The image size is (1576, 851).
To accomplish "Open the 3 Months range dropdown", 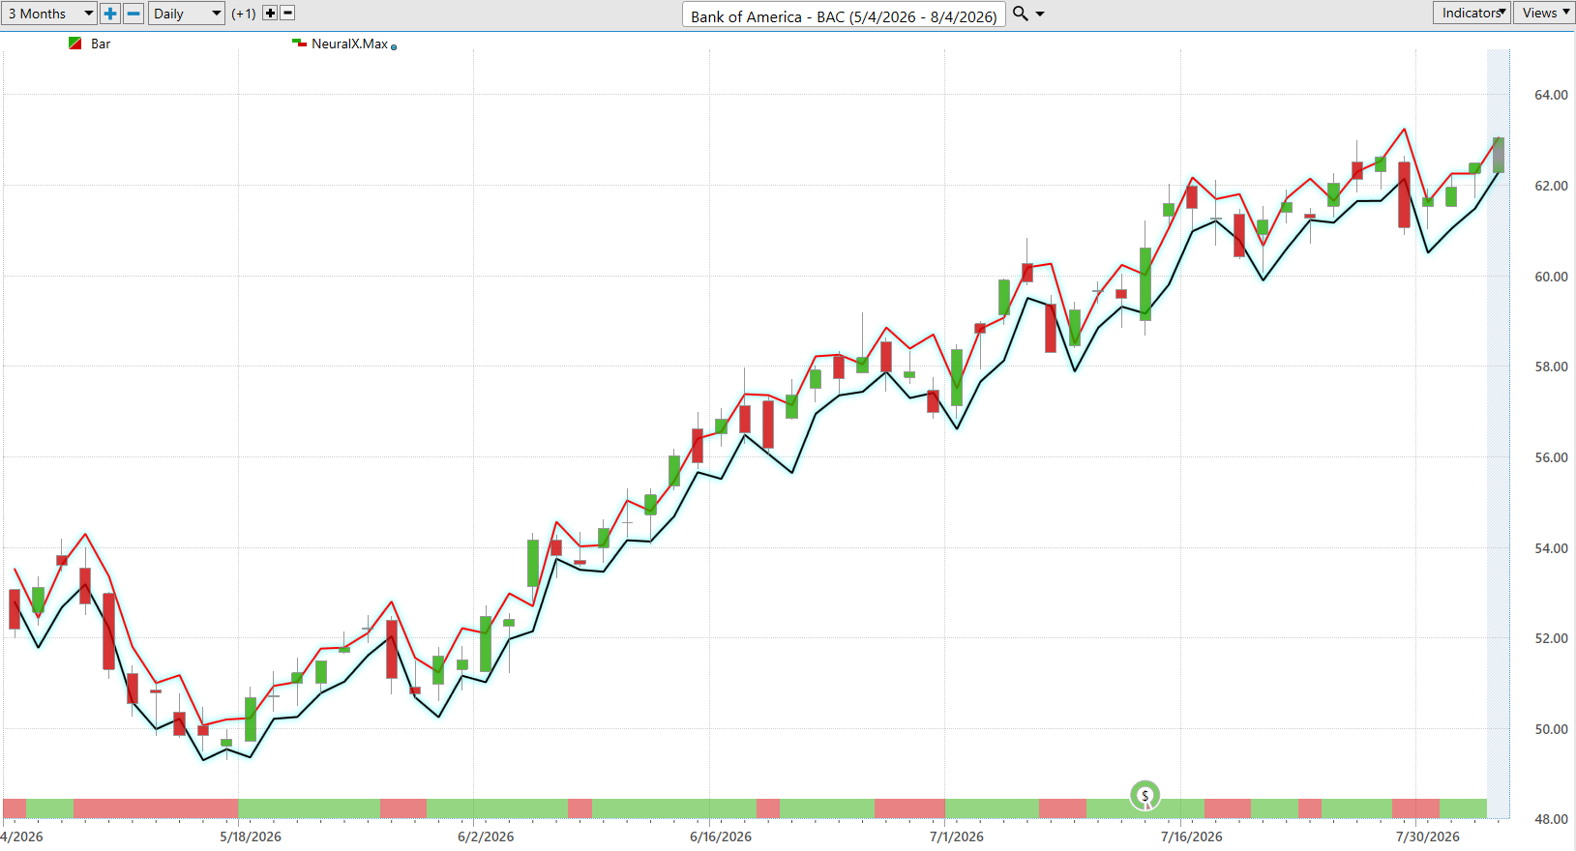I will coord(49,14).
